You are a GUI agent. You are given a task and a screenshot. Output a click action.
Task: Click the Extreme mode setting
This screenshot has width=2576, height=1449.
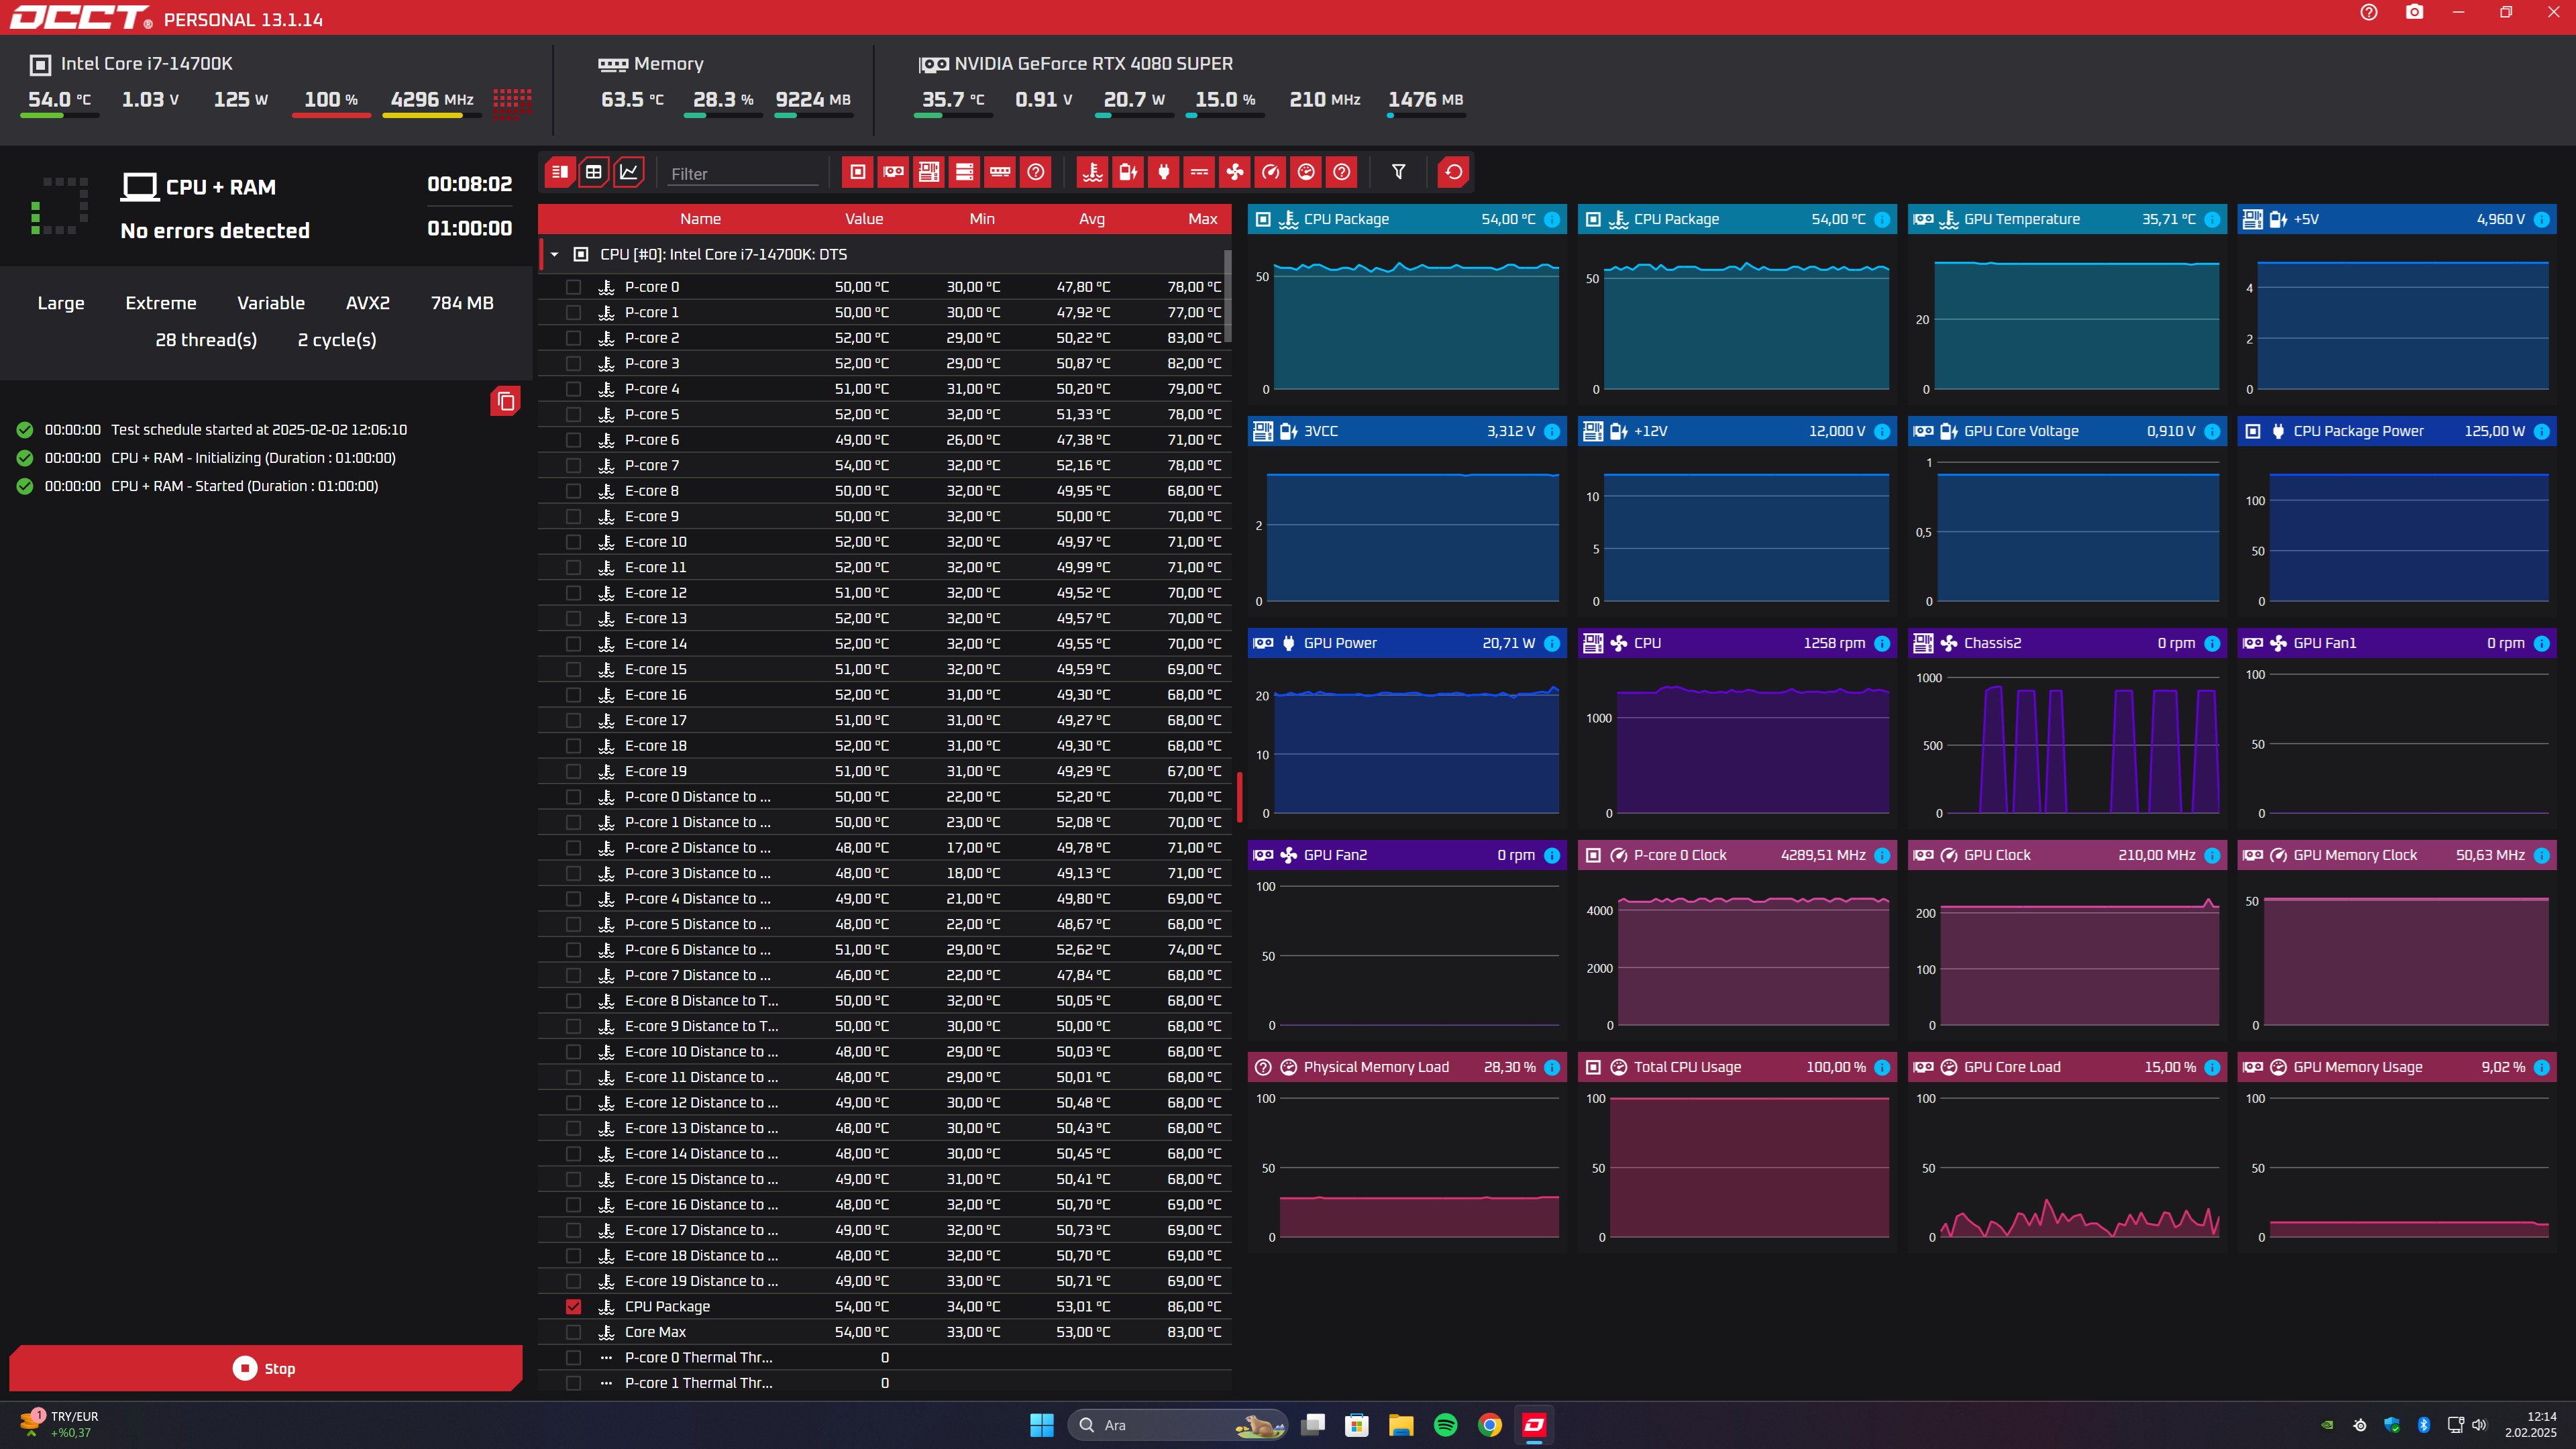[x=161, y=303]
